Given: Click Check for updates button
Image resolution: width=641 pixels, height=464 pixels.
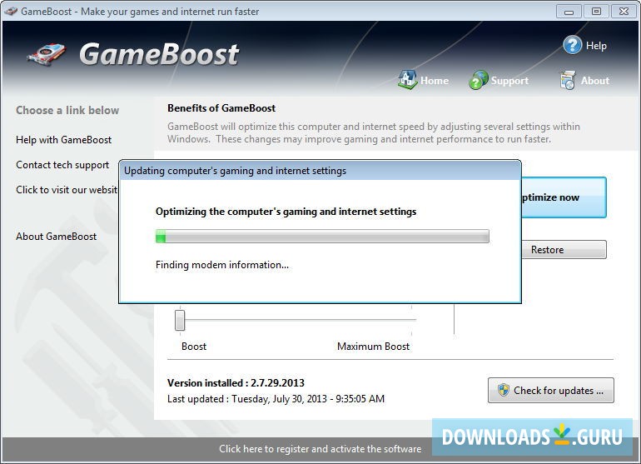Looking at the screenshot, I should coord(550,391).
